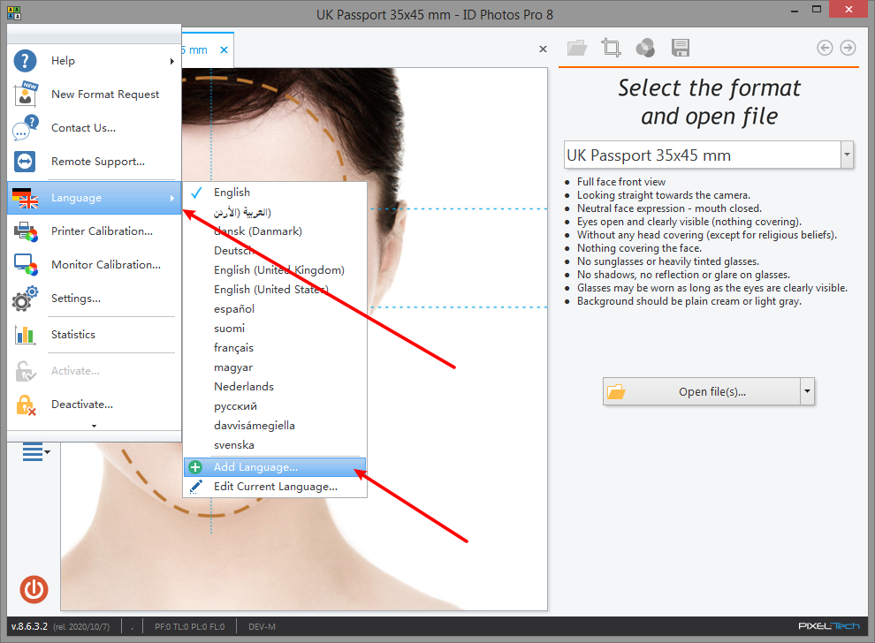Screen dimensions: 875x643
Task: Choose Edit Current Language...
Action: coord(275,487)
